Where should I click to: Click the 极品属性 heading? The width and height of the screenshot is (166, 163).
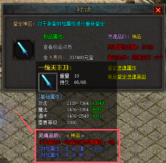coord(54,37)
